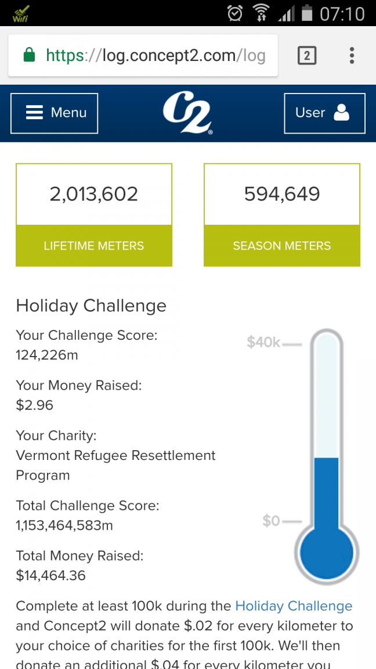The image size is (376, 669).
Task: Tap the Holiday Challenge section heading
Action: [91, 306]
